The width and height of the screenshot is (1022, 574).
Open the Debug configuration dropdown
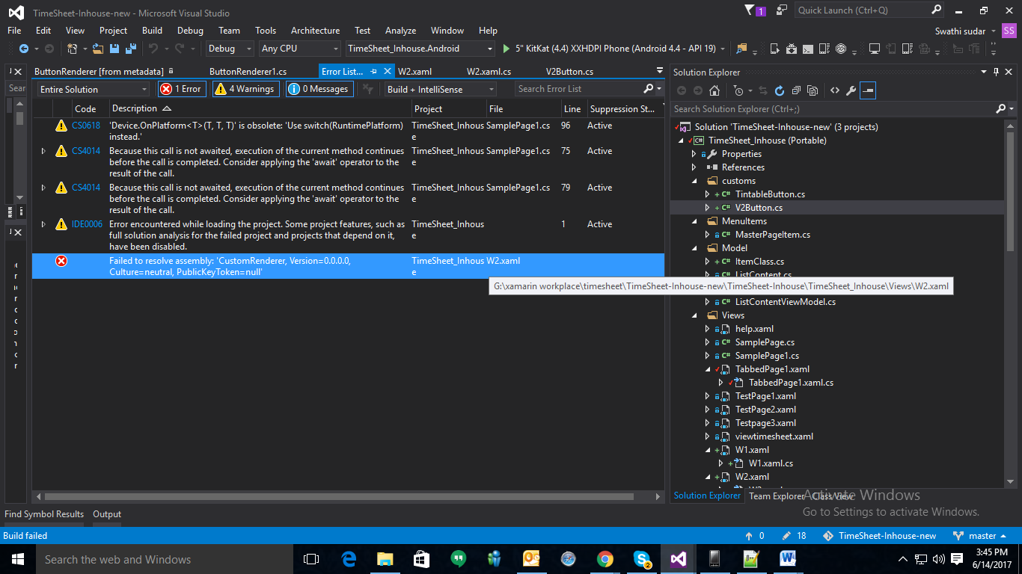[x=230, y=49]
